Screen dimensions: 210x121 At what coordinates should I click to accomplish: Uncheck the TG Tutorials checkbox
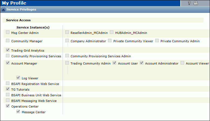(x=8, y=89)
